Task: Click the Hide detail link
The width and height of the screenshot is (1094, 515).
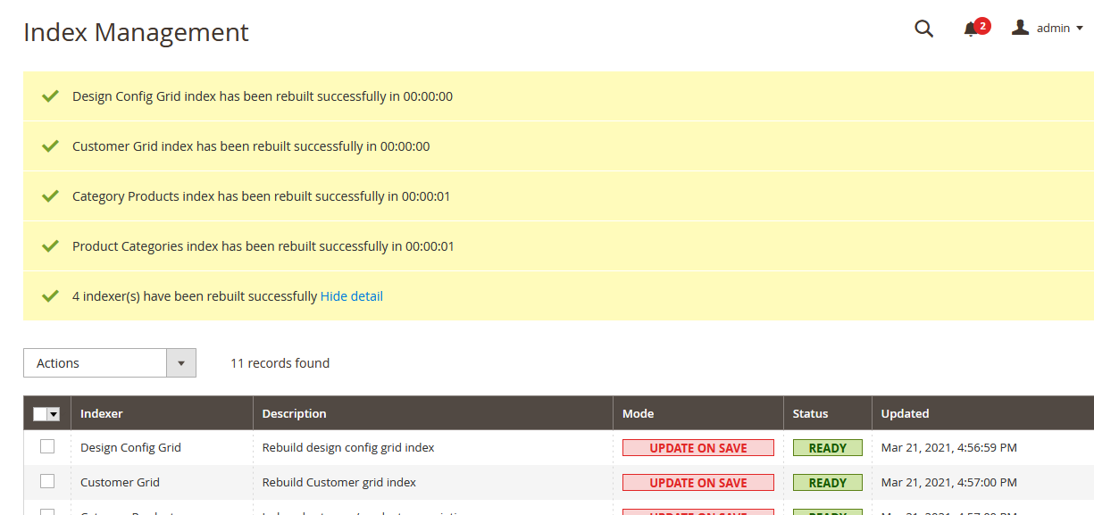Action: 351,296
